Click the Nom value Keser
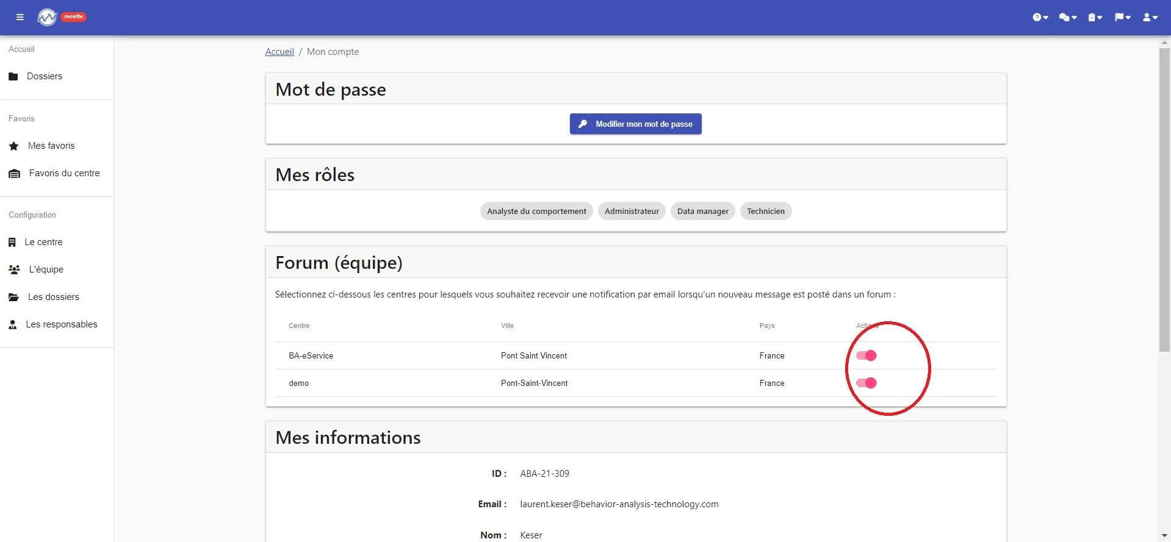The height and width of the screenshot is (542, 1171). 531,535
